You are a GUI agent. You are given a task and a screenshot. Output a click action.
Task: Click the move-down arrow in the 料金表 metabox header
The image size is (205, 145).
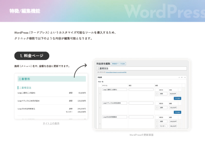[x=182, y=77]
